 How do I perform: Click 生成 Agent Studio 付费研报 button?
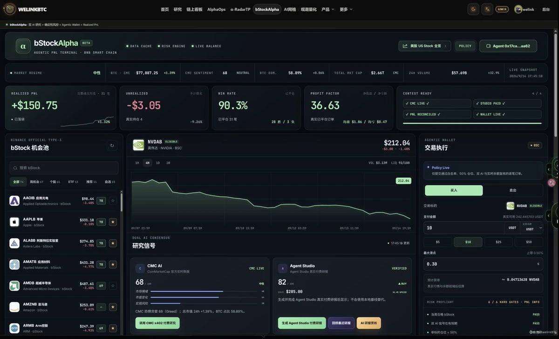point(302,323)
